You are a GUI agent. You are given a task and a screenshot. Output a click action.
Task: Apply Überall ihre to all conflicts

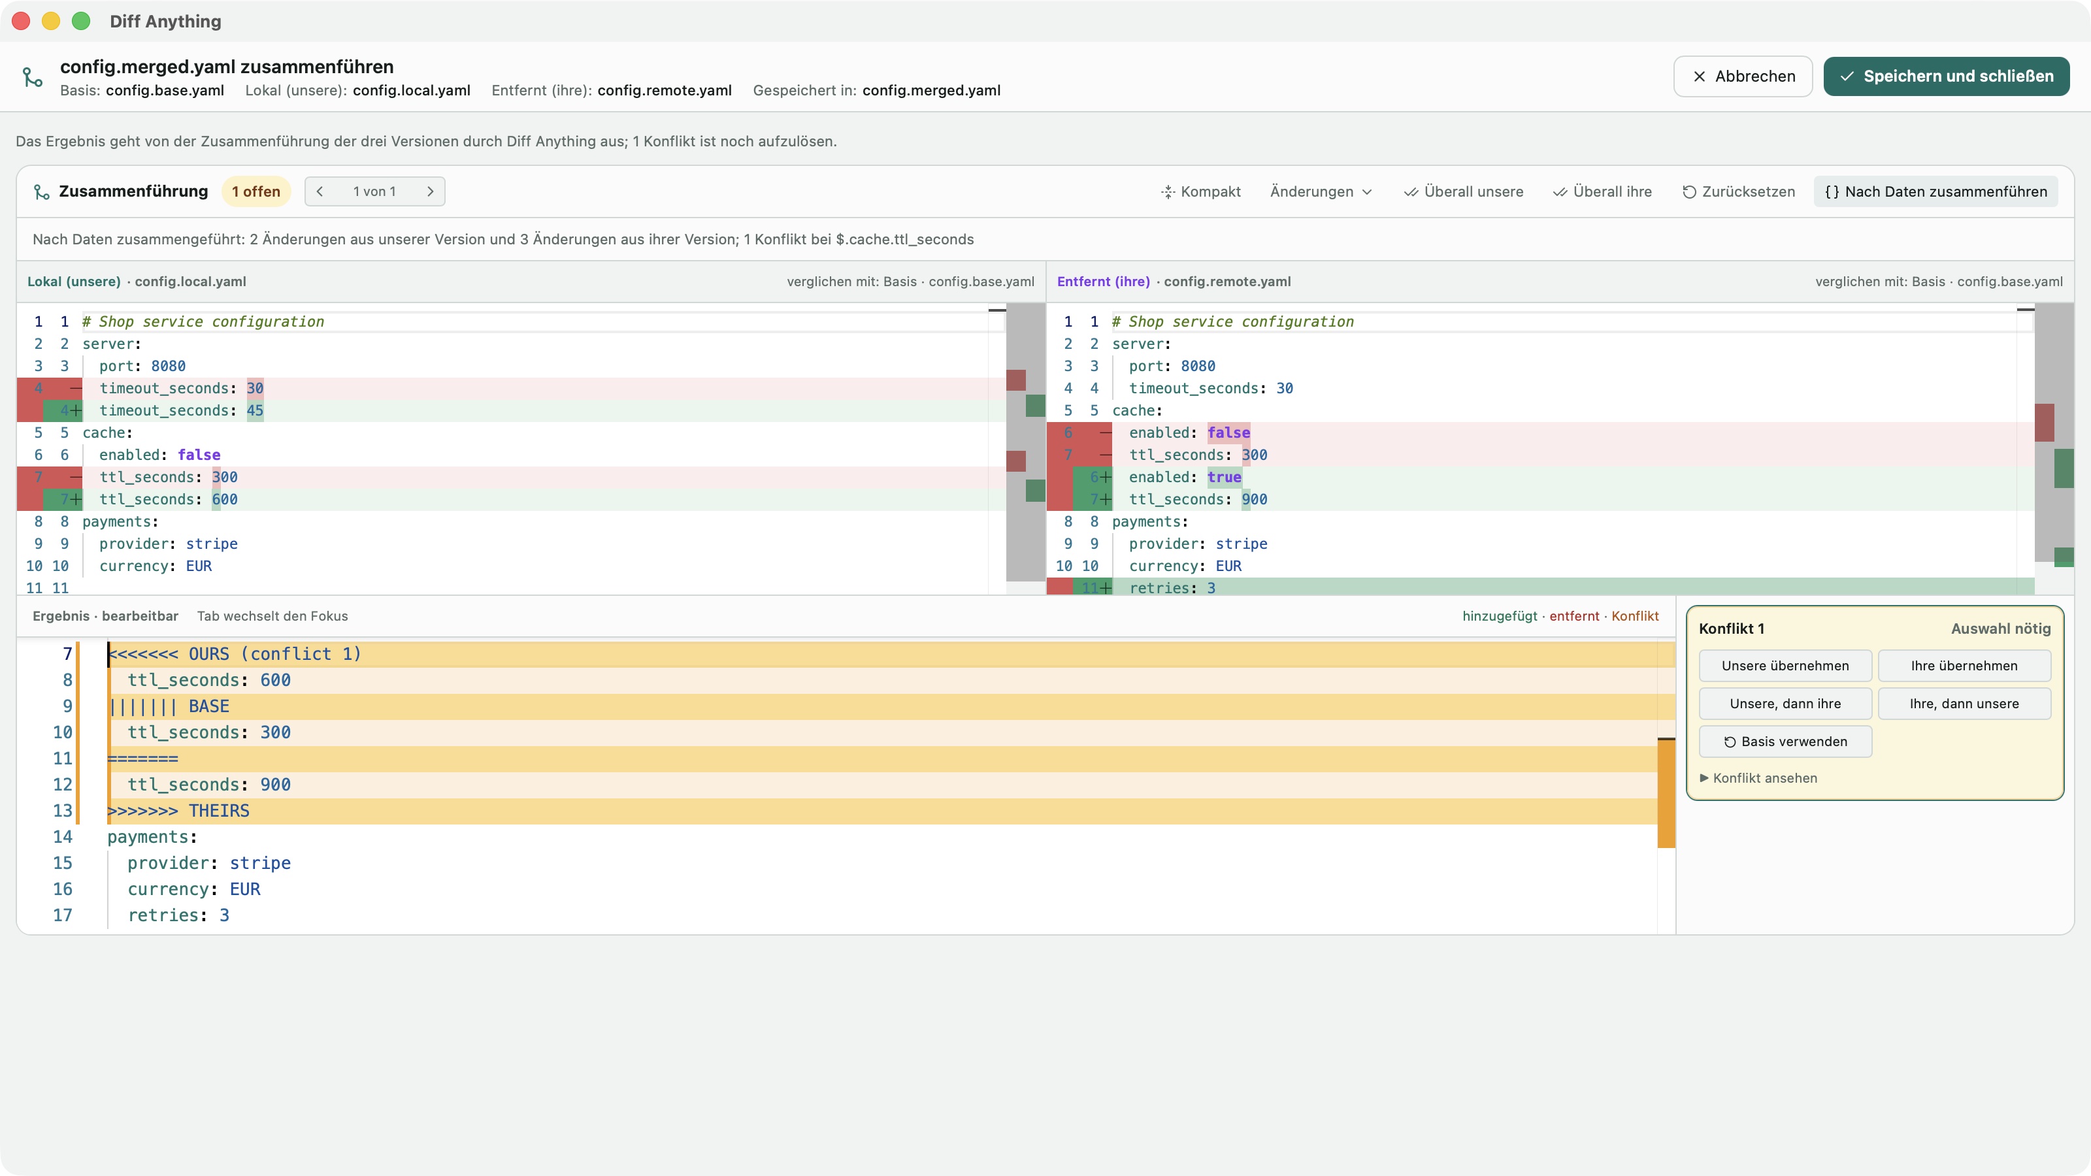[1602, 191]
